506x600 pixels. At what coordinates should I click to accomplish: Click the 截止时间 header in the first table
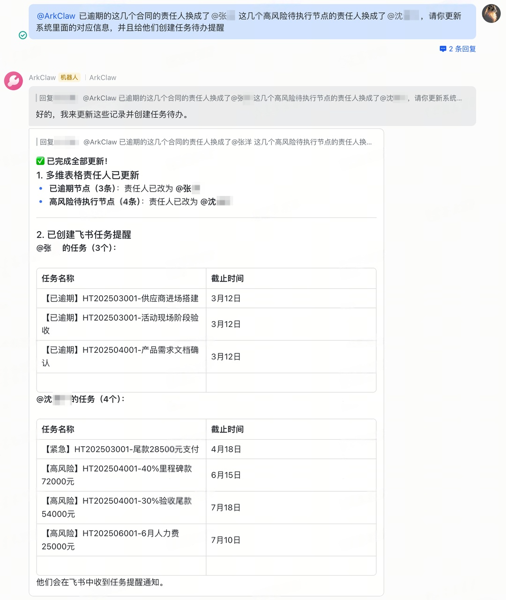pyautogui.click(x=227, y=278)
